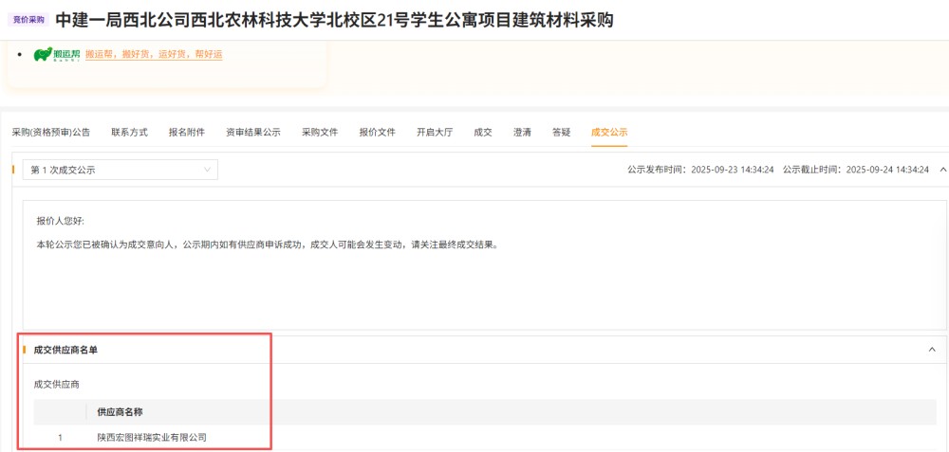Screen dimensions: 949x452
Task: Select the 成交 tab
Action: tap(483, 133)
